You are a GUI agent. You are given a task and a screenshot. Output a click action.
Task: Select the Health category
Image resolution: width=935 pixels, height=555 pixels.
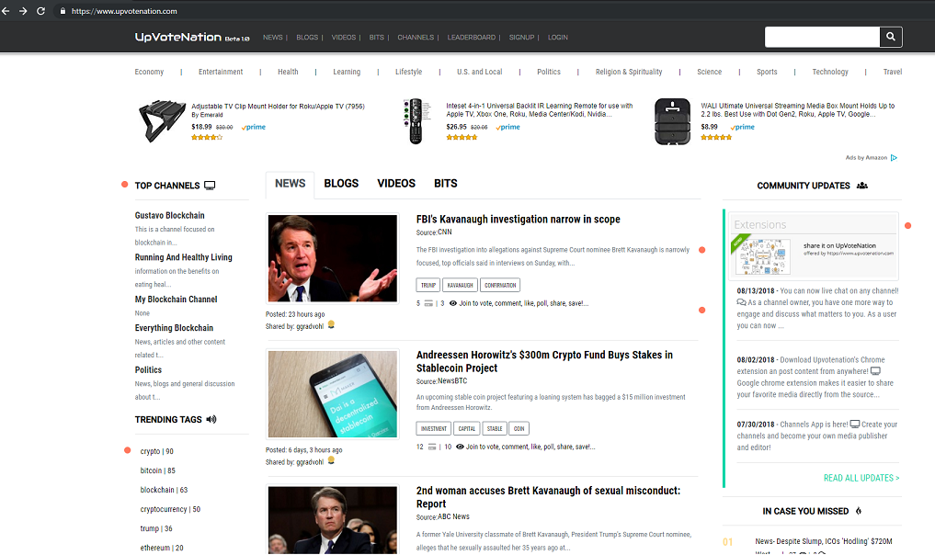288,72
